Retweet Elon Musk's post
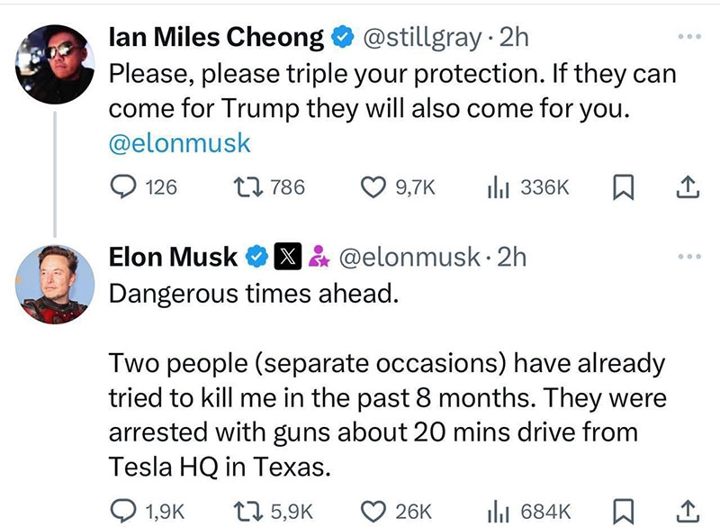 pos(247,511)
